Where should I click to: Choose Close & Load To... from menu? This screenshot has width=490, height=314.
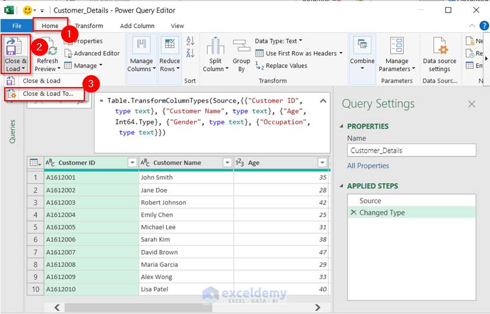point(48,94)
